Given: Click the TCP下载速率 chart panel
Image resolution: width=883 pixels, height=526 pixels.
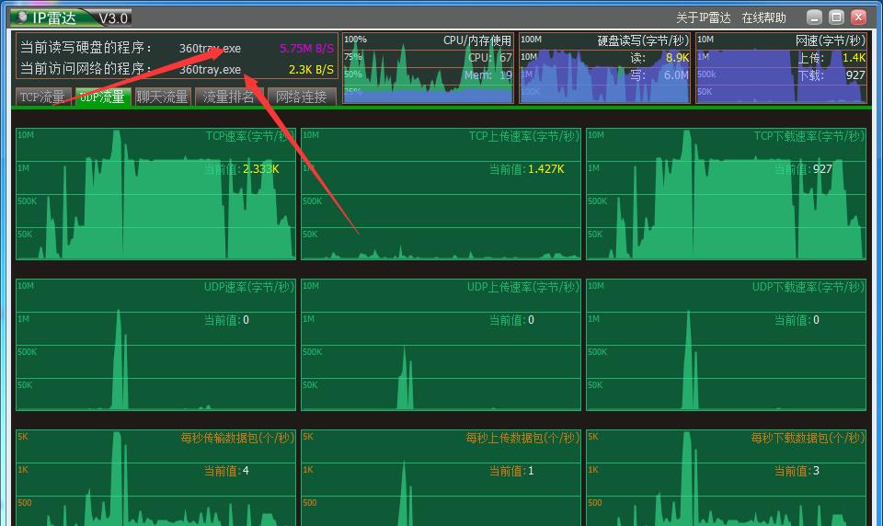Looking at the screenshot, I should pyautogui.click(x=726, y=194).
